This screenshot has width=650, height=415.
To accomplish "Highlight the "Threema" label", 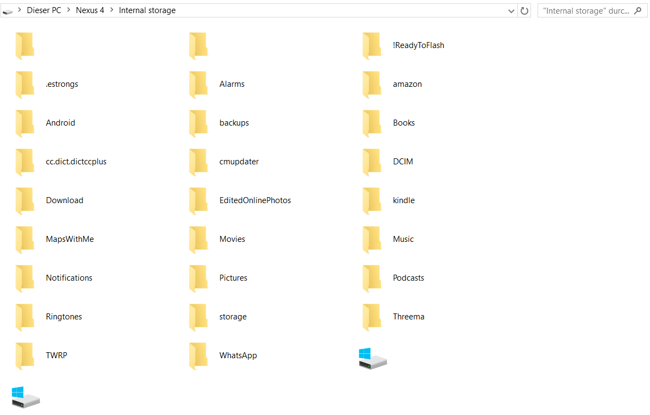I will 408,317.
